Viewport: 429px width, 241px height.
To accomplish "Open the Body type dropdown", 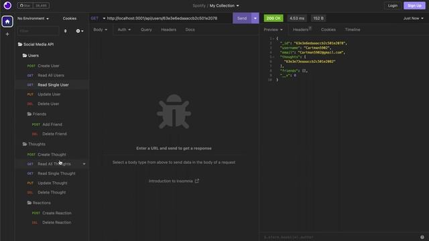I will [x=100, y=29].
